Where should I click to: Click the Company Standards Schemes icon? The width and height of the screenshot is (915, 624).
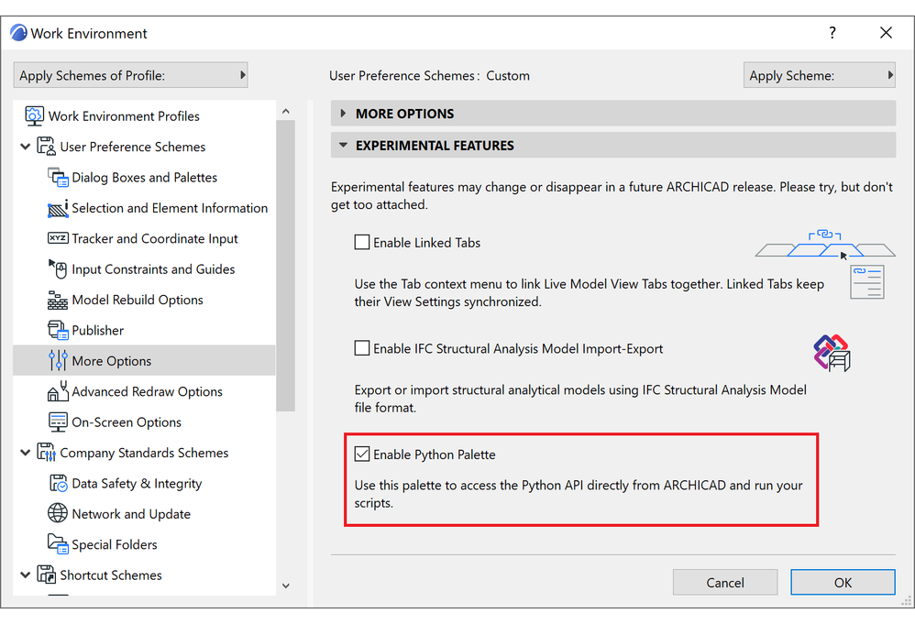(46, 452)
